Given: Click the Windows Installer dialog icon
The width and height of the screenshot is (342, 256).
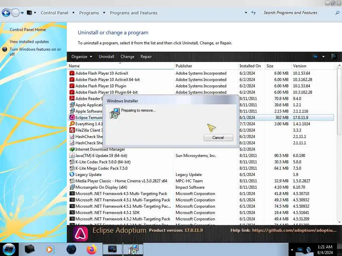Looking at the screenshot, I should [115, 113].
